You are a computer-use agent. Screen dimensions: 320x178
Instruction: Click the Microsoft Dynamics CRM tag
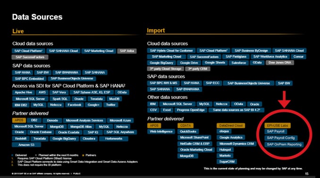pyautogui.click(x=236, y=144)
